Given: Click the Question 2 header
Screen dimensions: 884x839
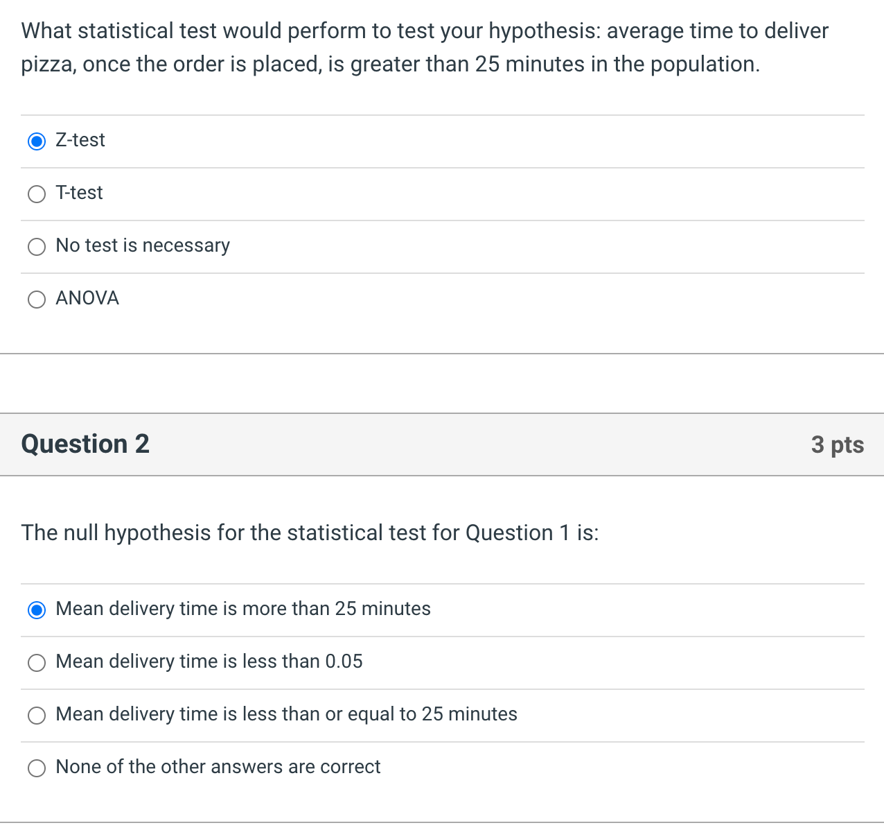Looking at the screenshot, I should tap(85, 444).
